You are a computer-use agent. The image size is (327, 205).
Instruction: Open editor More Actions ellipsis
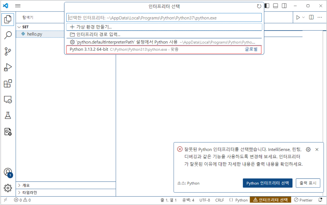[x=320, y=17]
